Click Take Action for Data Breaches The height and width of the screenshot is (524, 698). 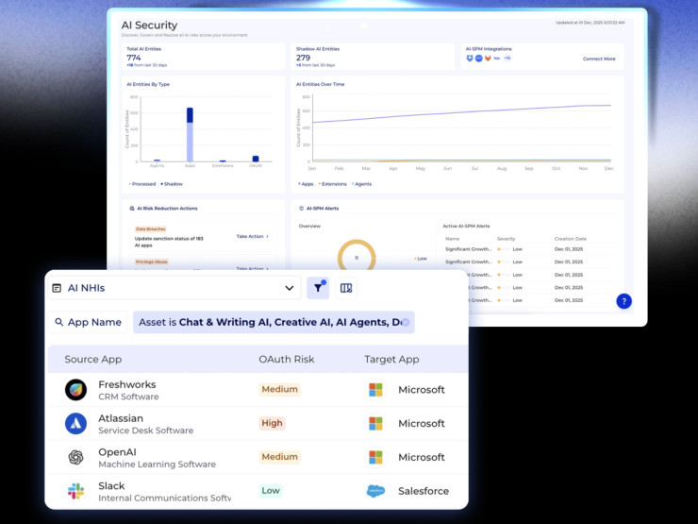253,237
